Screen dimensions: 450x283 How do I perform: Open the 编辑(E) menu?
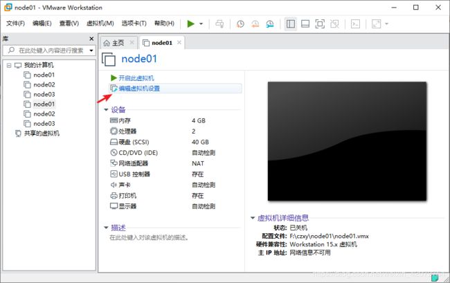42,24
